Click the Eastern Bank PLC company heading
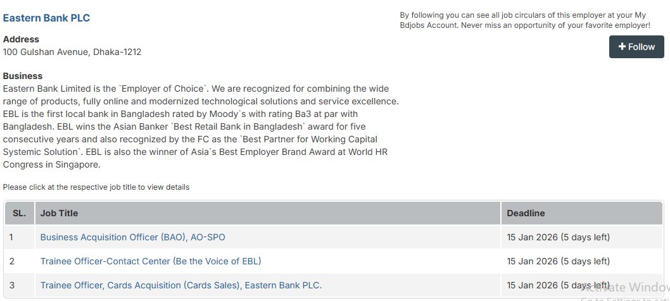The image size is (670, 301). (x=46, y=18)
